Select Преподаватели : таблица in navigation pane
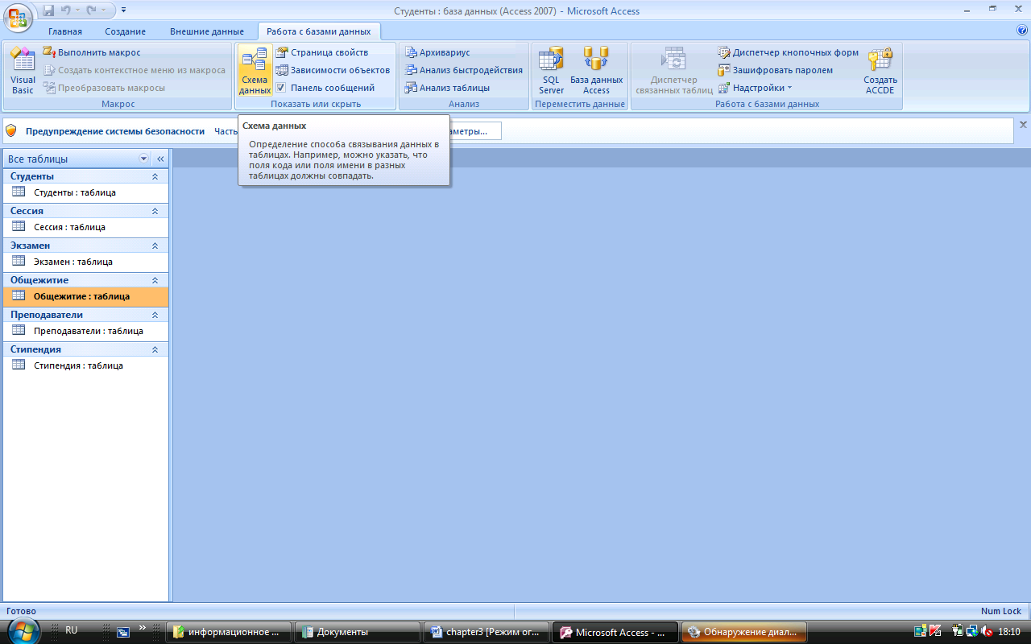Image resolution: width=1031 pixels, height=644 pixels. coord(88,331)
